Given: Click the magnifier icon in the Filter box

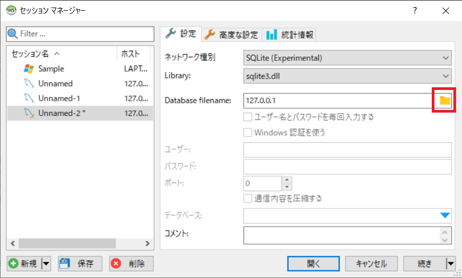Looking at the screenshot, I should click(x=12, y=33).
